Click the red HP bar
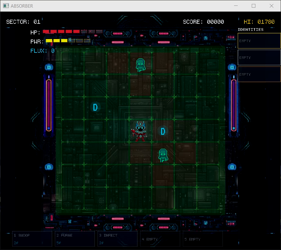281x250 pixels. tap(73, 31)
